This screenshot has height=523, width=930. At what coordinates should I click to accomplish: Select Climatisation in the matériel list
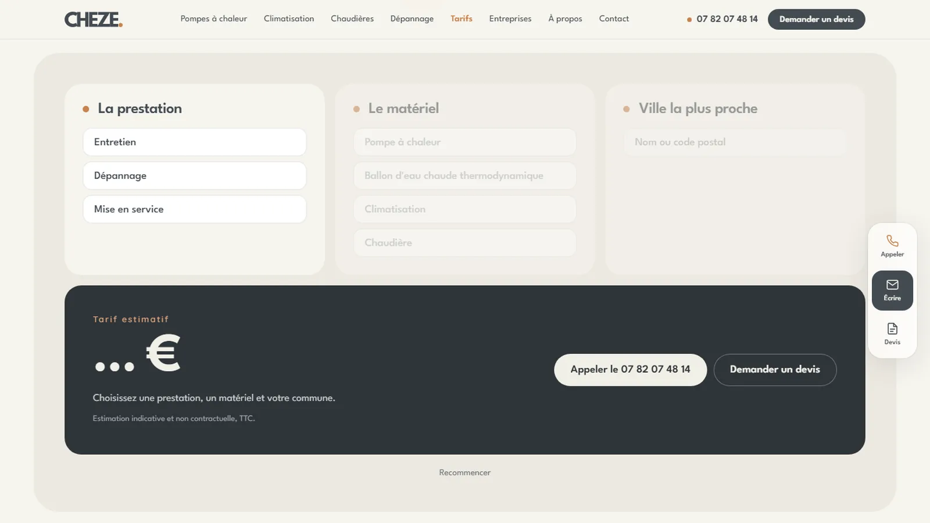pos(465,209)
